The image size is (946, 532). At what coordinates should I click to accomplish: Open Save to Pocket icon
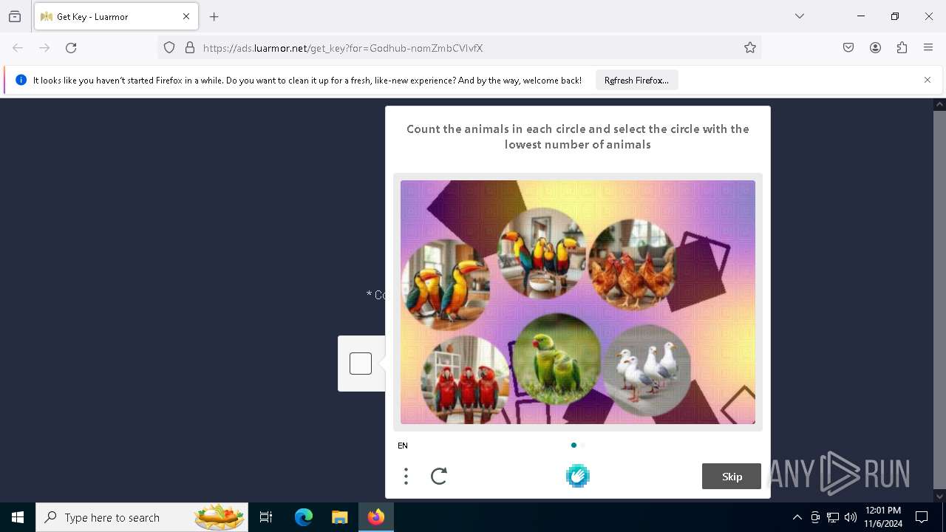click(x=848, y=48)
